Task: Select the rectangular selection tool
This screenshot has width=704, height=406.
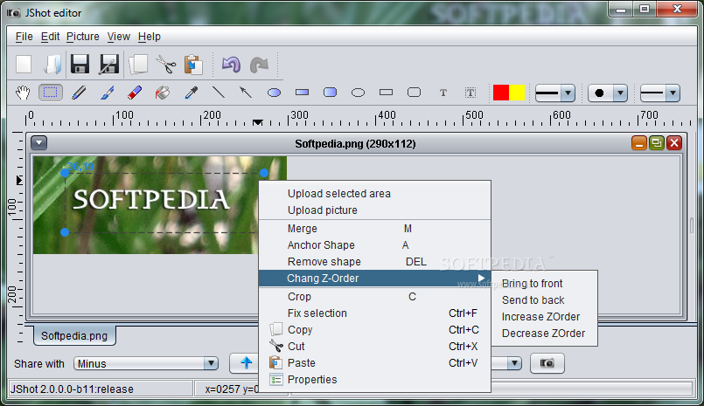Action: pos(51,93)
